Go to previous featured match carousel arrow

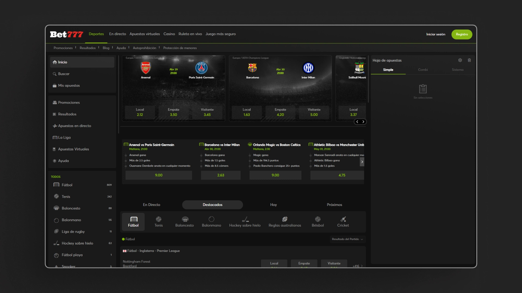click(x=357, y=122)
